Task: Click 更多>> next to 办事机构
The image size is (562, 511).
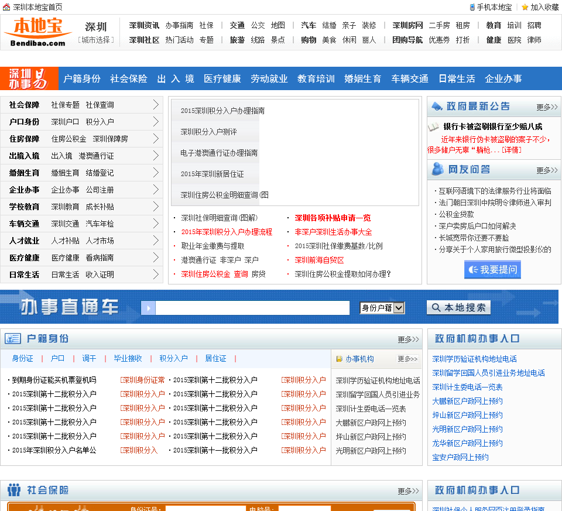Action: point(407,359)
